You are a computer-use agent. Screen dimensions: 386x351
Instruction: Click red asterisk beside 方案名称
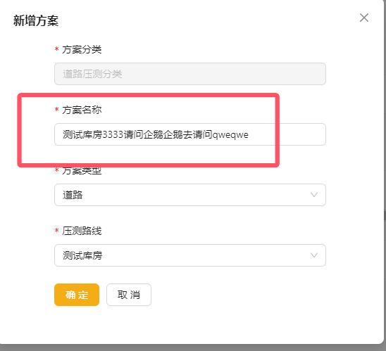(x=56, y=109)
